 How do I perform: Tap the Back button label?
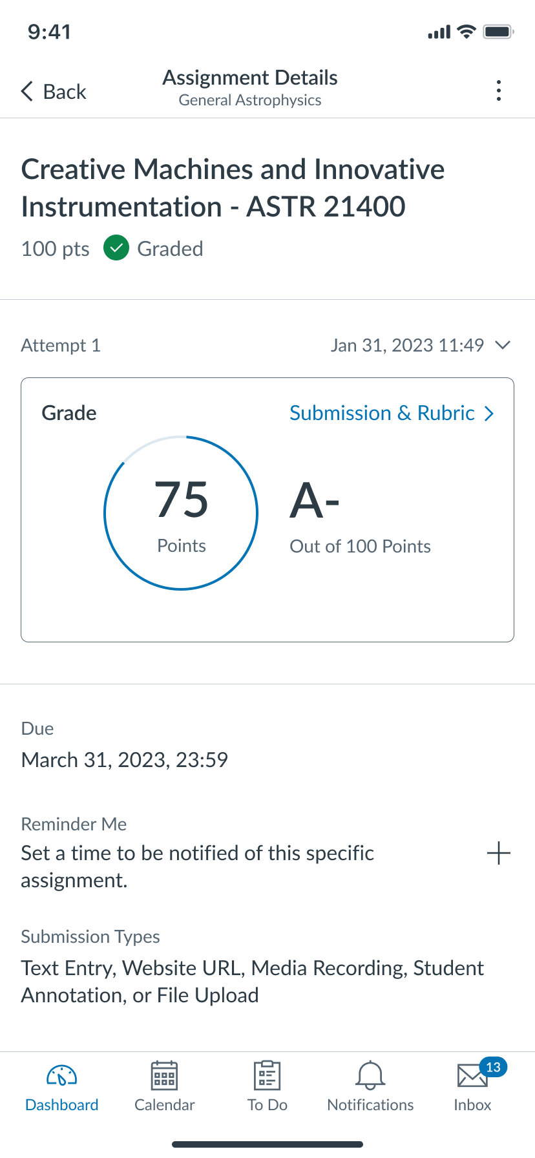tap(65, 92)
